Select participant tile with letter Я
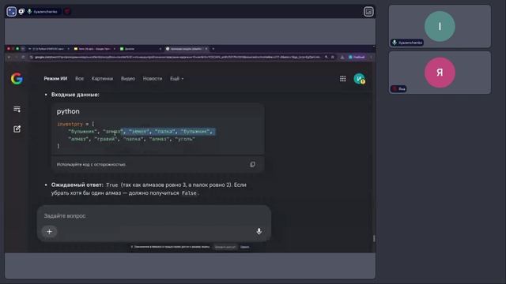 440,73
